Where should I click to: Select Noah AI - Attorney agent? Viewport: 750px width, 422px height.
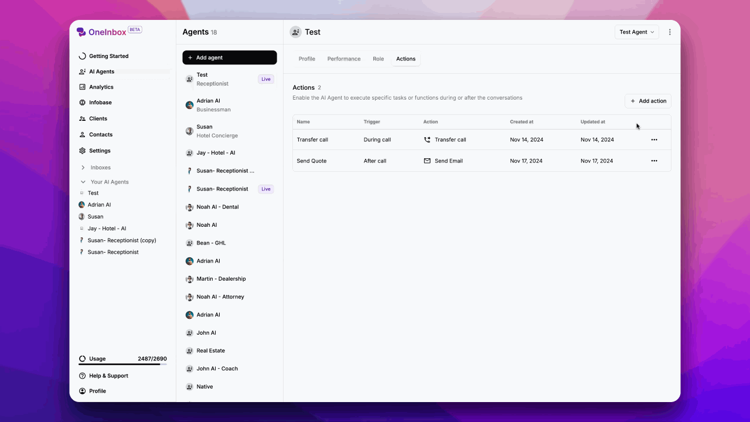[x=230, y=297]
